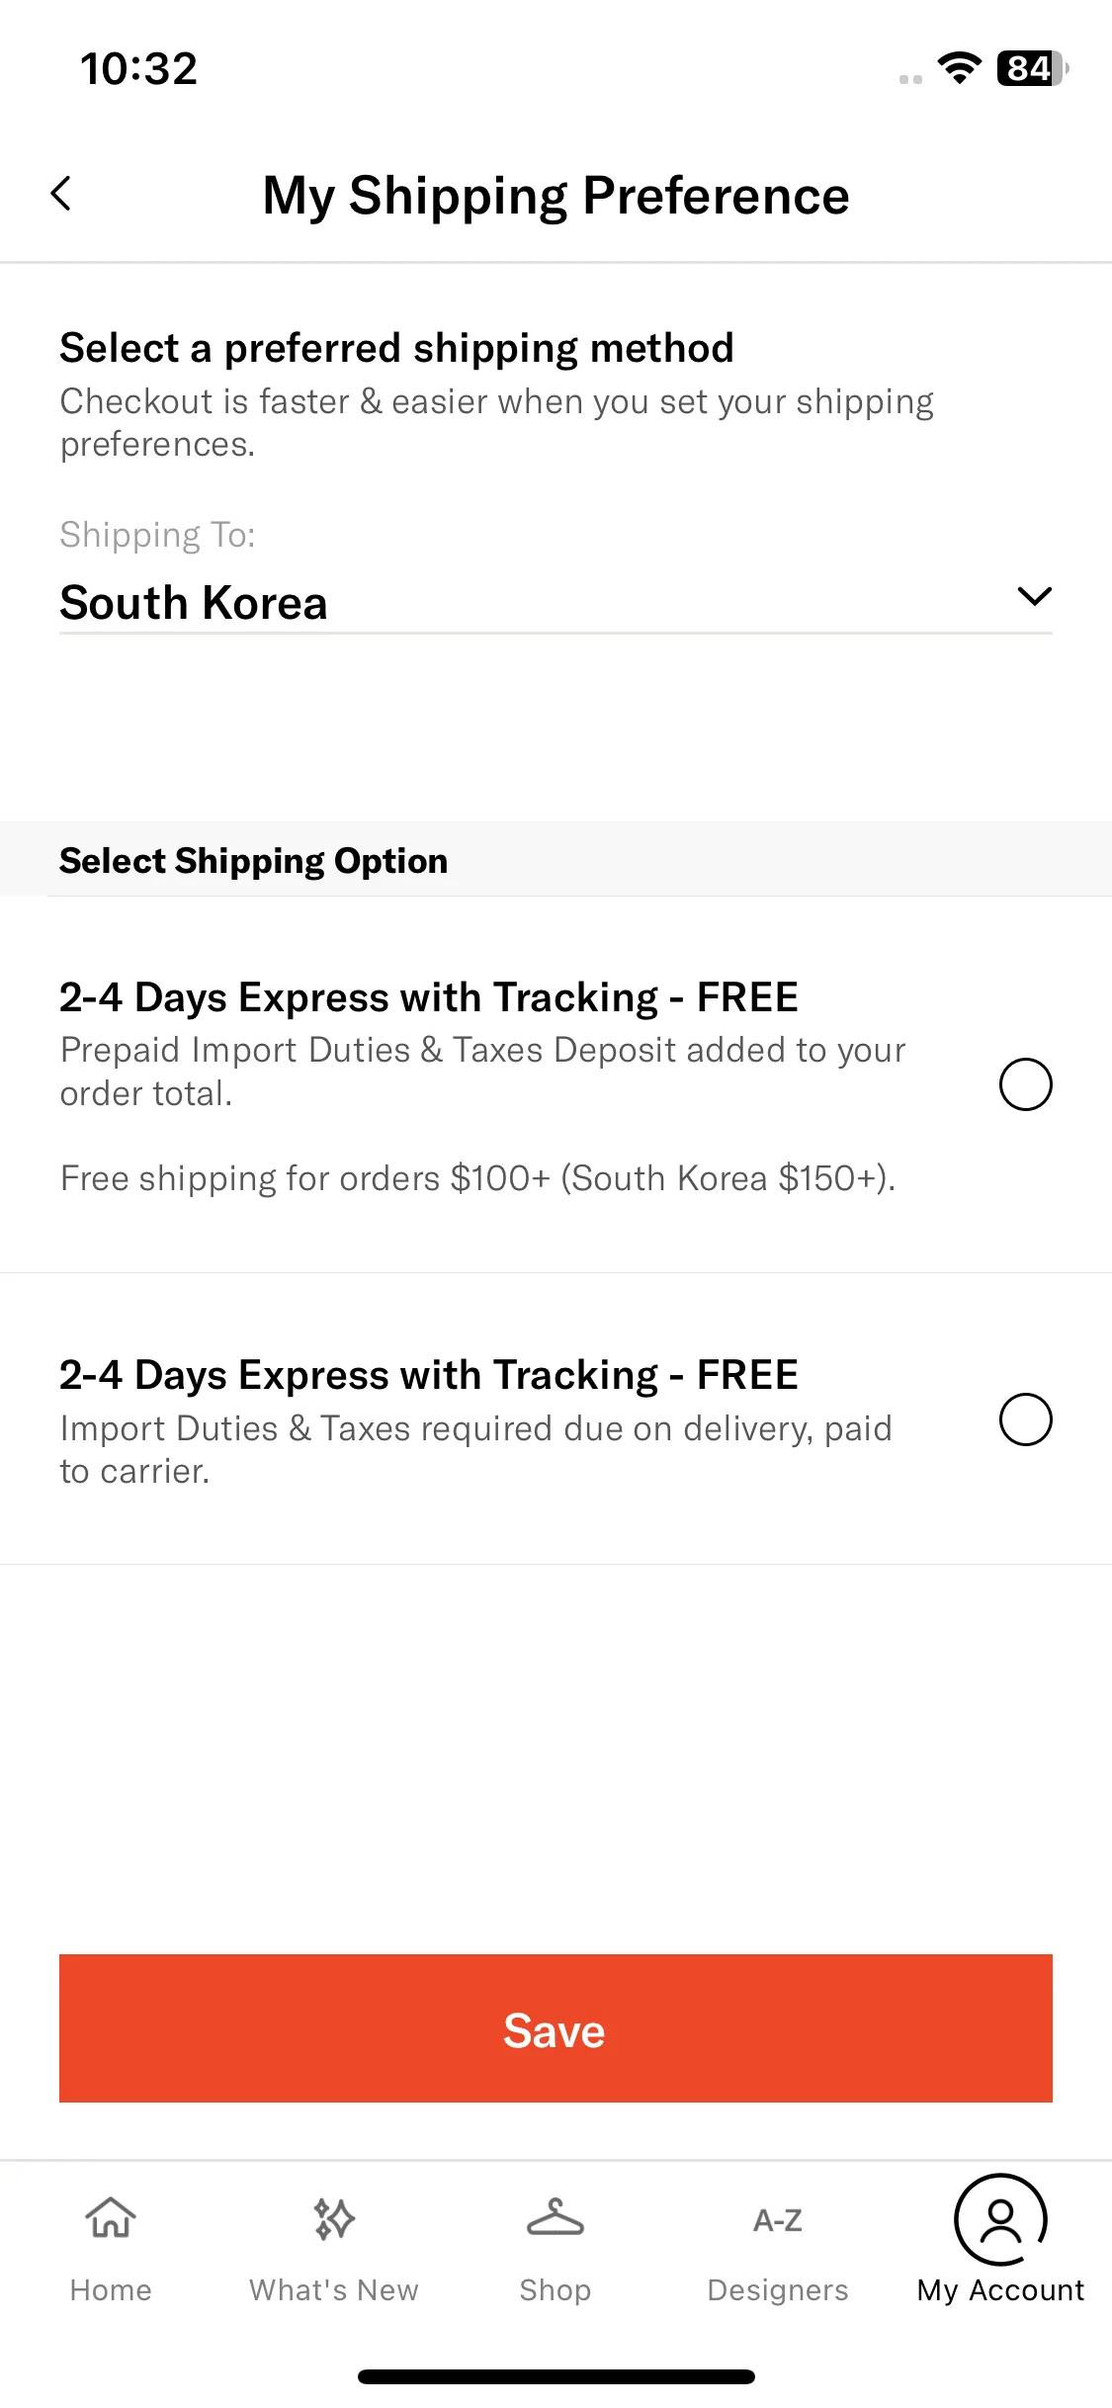This screenshot has height=2408, width=1112.
Task: Tap the Designers tab label
Action: [778, 2289]
